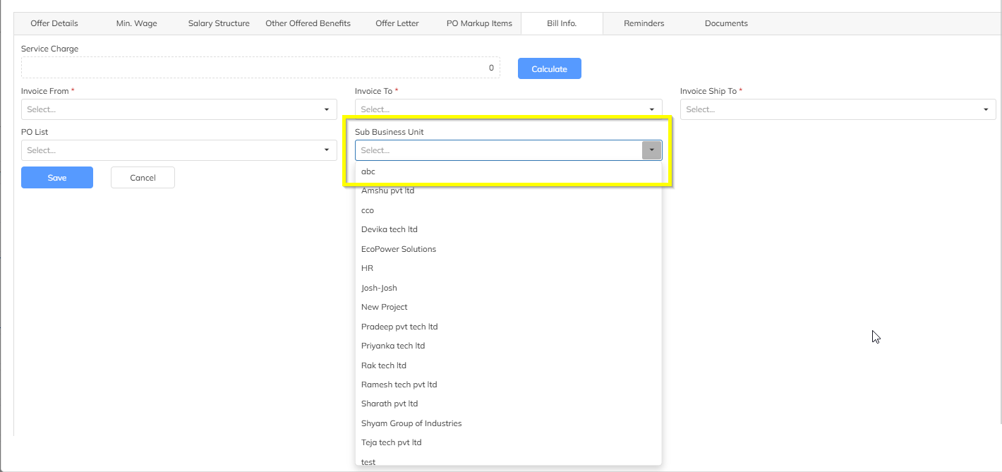1002x472 pixels.
Task: Expand the Invoice To dropdown
Action: tap(508, 109)
